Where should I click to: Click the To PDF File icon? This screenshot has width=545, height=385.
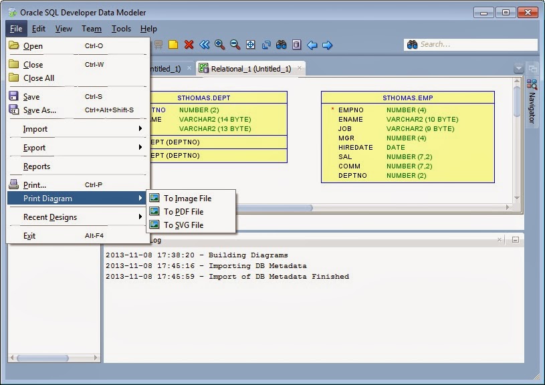154,211
